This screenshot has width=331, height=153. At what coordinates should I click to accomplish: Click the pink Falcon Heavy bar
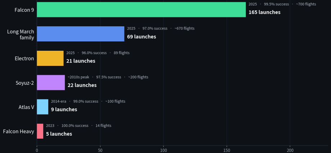(40, 131)
